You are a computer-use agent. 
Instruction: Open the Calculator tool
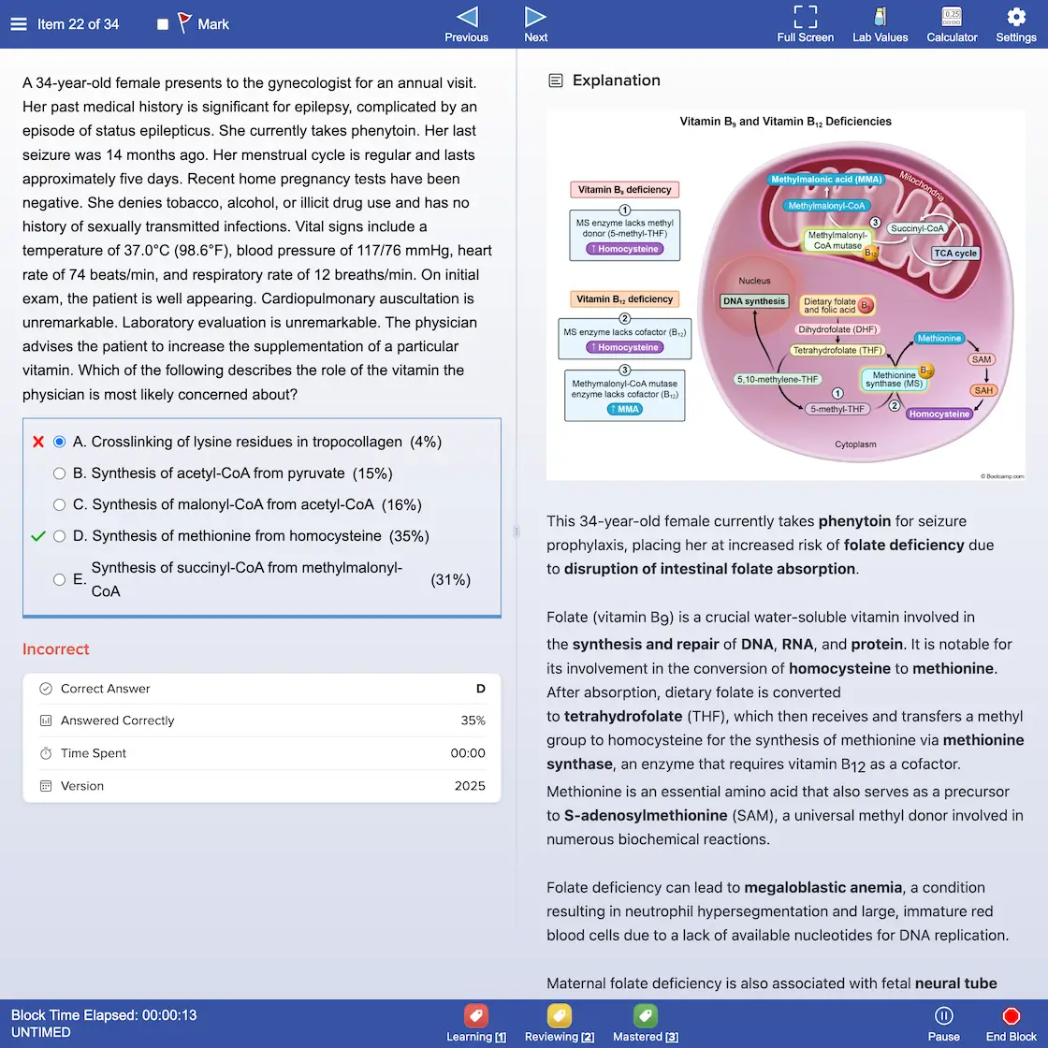tap(951, 24)
